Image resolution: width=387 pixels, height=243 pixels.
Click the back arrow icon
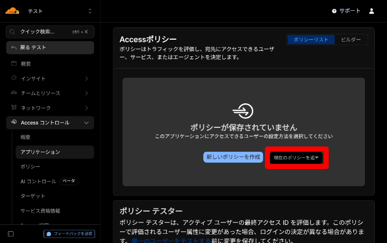14,48
